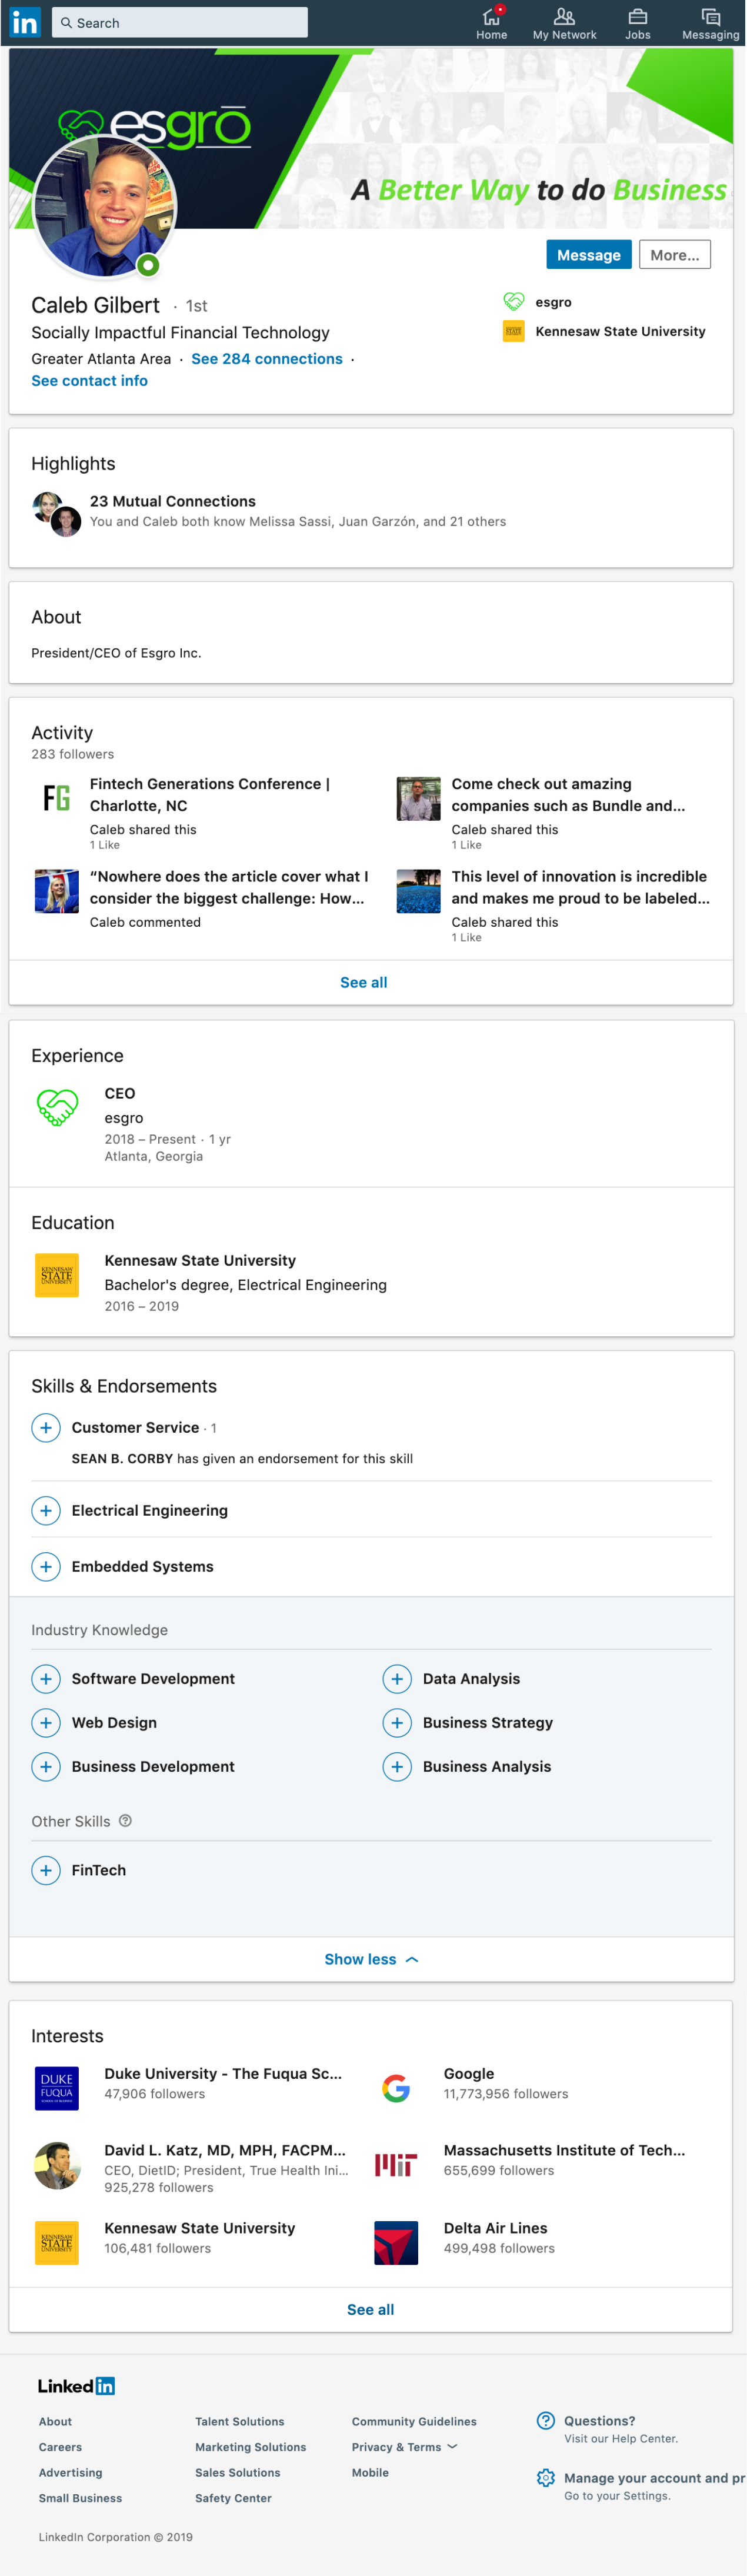Endorse the FinTech skill plus button

coord(46,1869)
